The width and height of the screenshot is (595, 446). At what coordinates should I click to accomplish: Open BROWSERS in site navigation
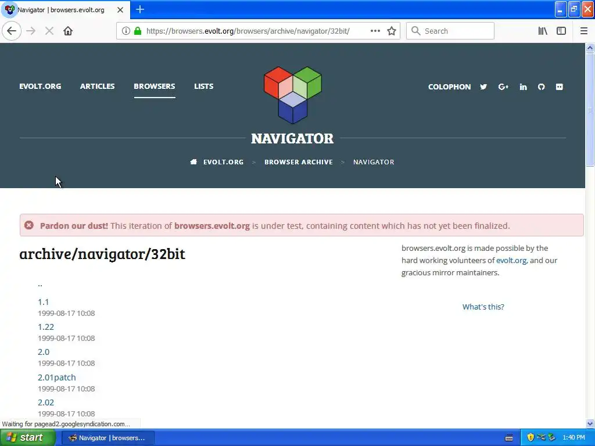155,87
